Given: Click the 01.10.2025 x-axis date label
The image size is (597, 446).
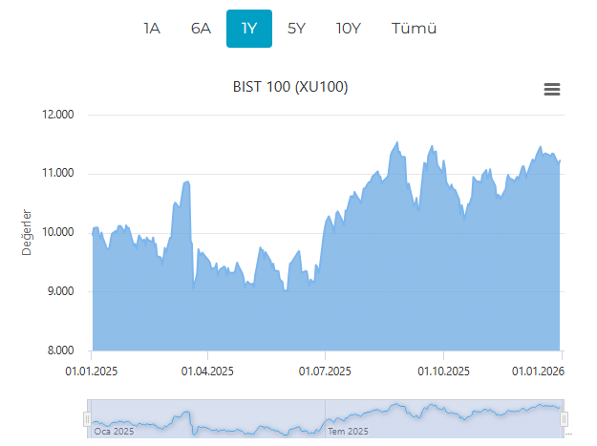Looking at the screenshot, I should [443, 370].
